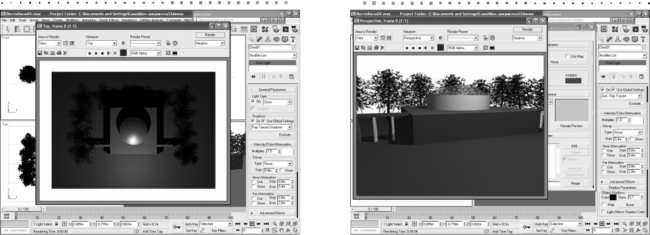This screenshot has height=235, width=650.
Task: Collapse the General Parameters rollout
Action: pos(272,90)
